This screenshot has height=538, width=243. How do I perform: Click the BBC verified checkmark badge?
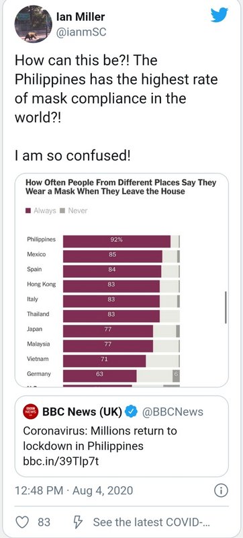tap(131, 412)
